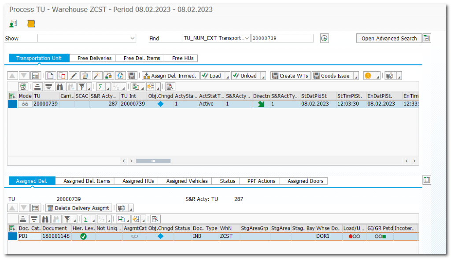Select the row marker for document 180001148

12,236
